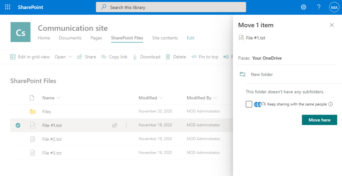342x176 pixels.
Task: Open the Files folder name
Action: coord(47,112)
